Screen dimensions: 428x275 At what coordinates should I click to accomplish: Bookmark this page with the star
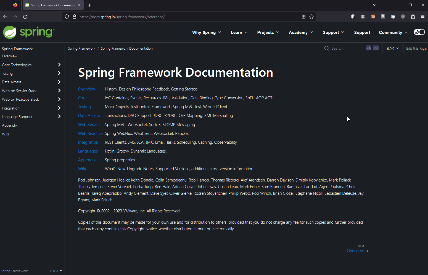(311, 17)
